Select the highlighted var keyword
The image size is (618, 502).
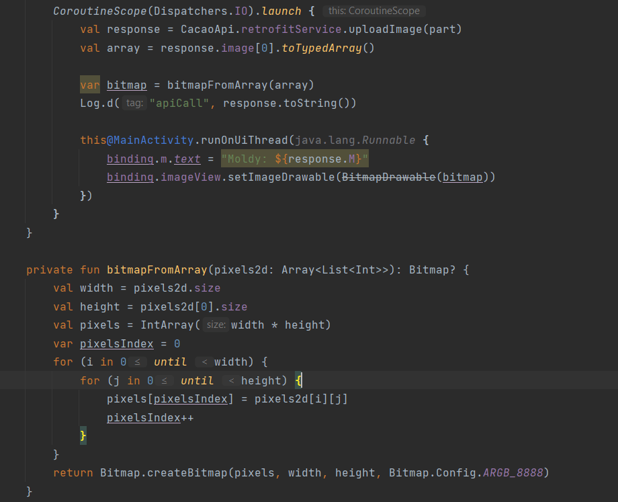[x=89, y=84]
